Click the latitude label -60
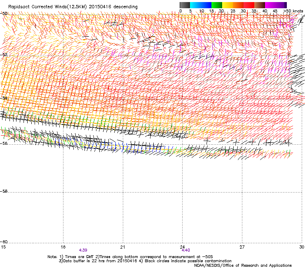 click(x=4, y=242)
